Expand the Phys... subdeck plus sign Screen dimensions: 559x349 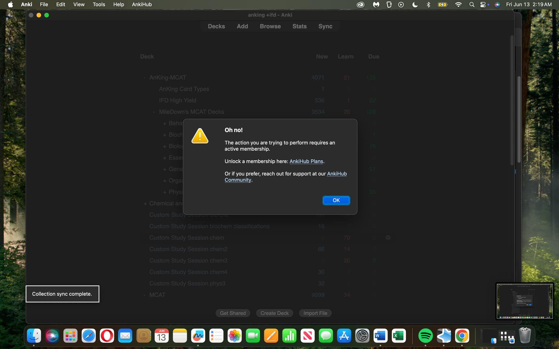(164, 192)
